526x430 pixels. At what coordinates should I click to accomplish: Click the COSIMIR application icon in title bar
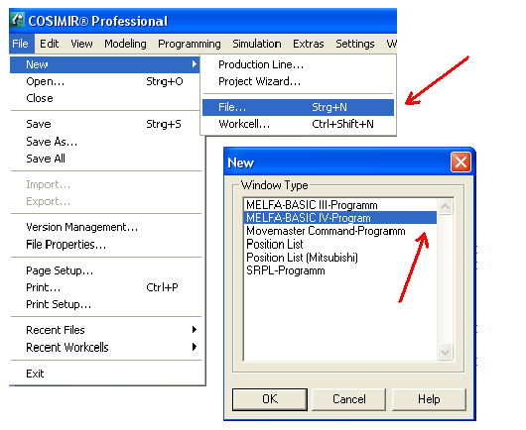point(17,20)
